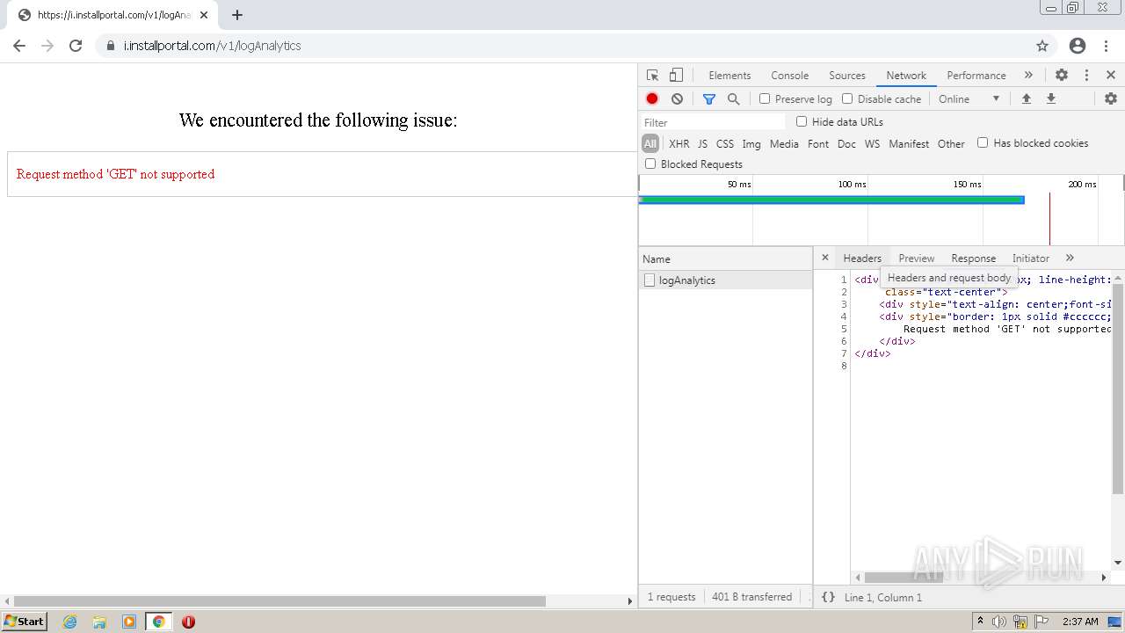Switch to the Performance tab
Viewport: 1125px width, 633px height.
[x=976, y=76]
